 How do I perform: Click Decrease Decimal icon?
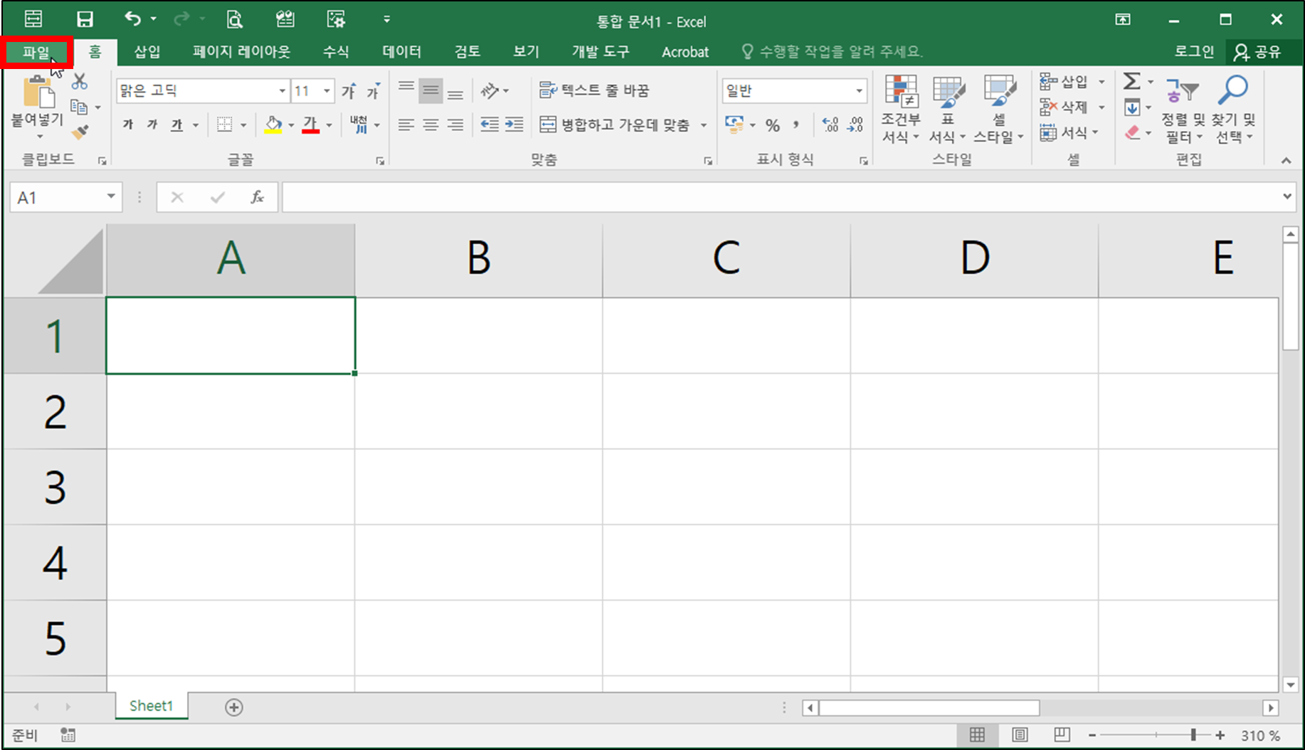(855, 125)
